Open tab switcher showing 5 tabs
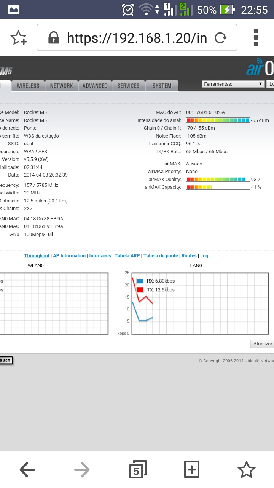Viewport: 274px width, 488px height. pos(137,470)
